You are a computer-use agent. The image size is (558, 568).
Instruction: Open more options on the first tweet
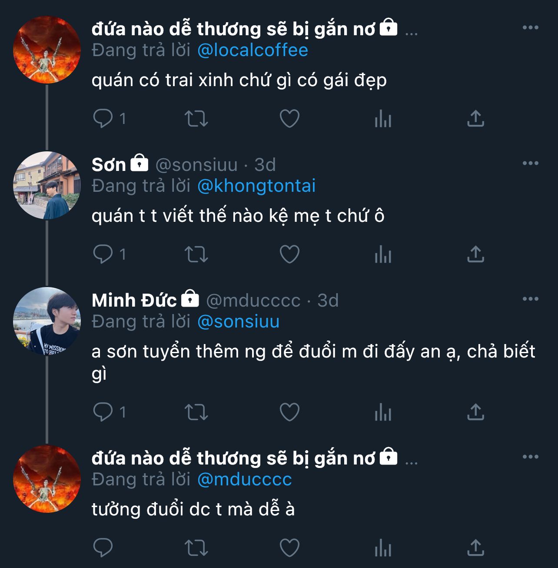(x=530, y=28)
